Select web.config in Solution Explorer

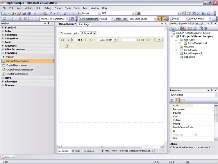click(190, 57)
